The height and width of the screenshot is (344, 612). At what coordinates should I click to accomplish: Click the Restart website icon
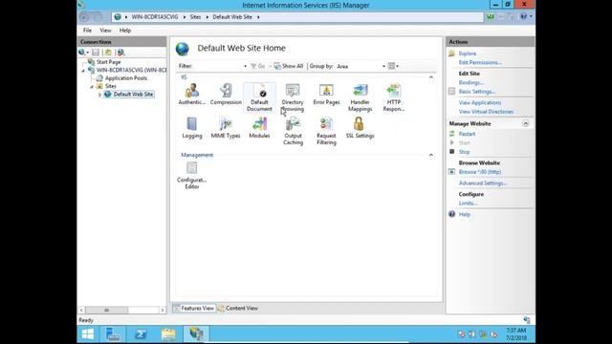[452, 134]
